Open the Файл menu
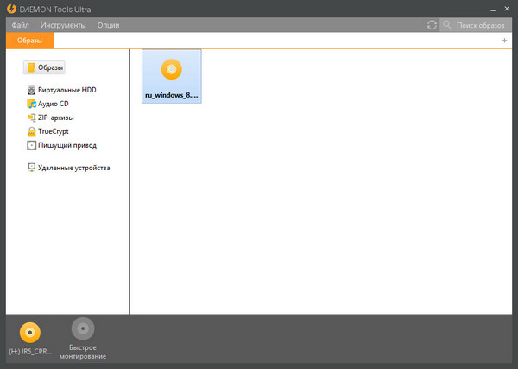Image resolution: width=518 pixels, height=369 pixels. pyautogui.click(x=21, y=25)
